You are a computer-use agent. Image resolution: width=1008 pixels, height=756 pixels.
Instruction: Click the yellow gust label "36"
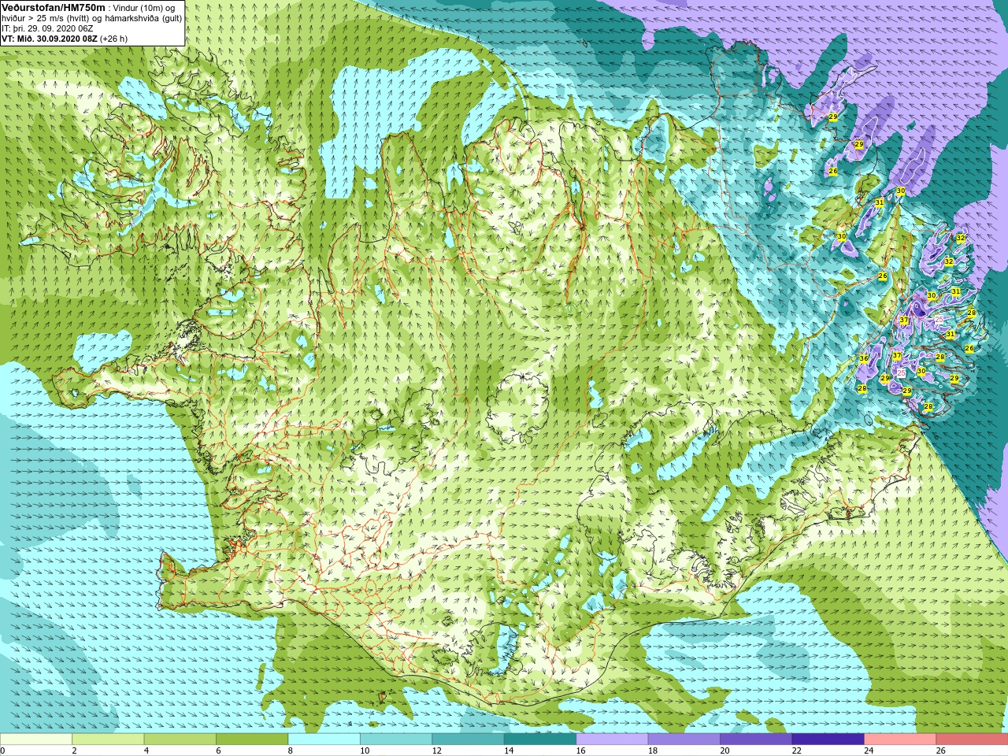tap(864, 359)
